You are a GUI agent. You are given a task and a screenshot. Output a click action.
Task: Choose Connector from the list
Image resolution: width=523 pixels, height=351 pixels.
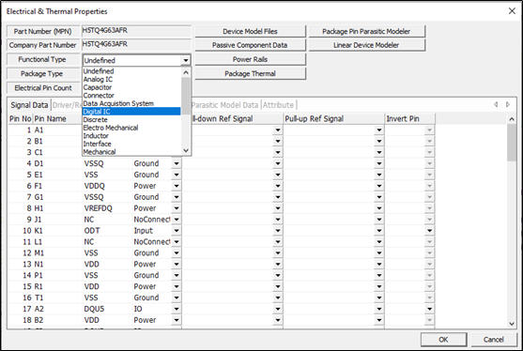tap(131, 96)
